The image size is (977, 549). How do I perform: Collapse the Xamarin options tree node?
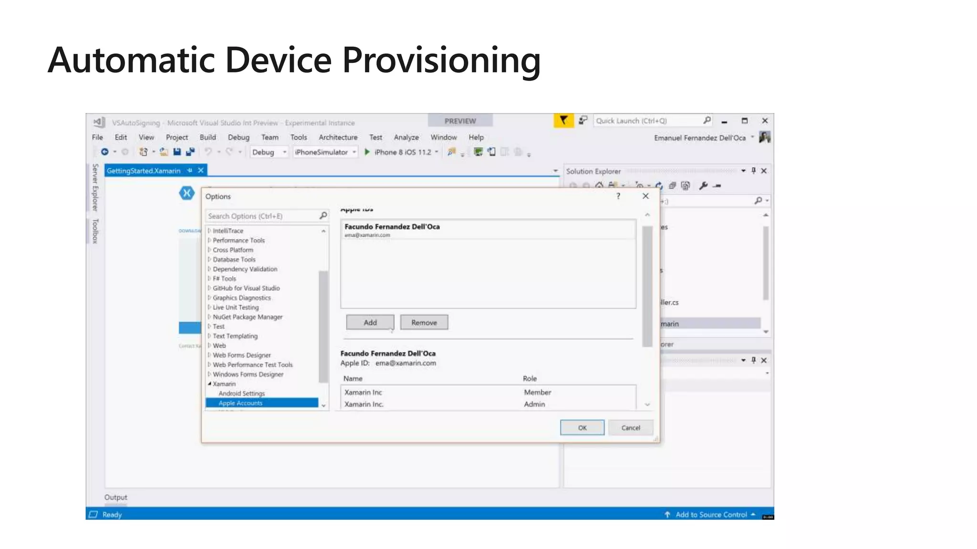click(x=209, y=384)
